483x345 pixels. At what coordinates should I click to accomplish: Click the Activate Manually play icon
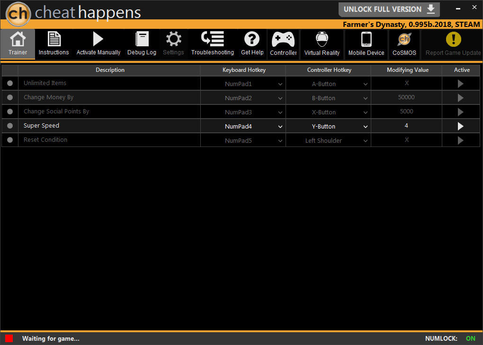click(x=98, y=39)
